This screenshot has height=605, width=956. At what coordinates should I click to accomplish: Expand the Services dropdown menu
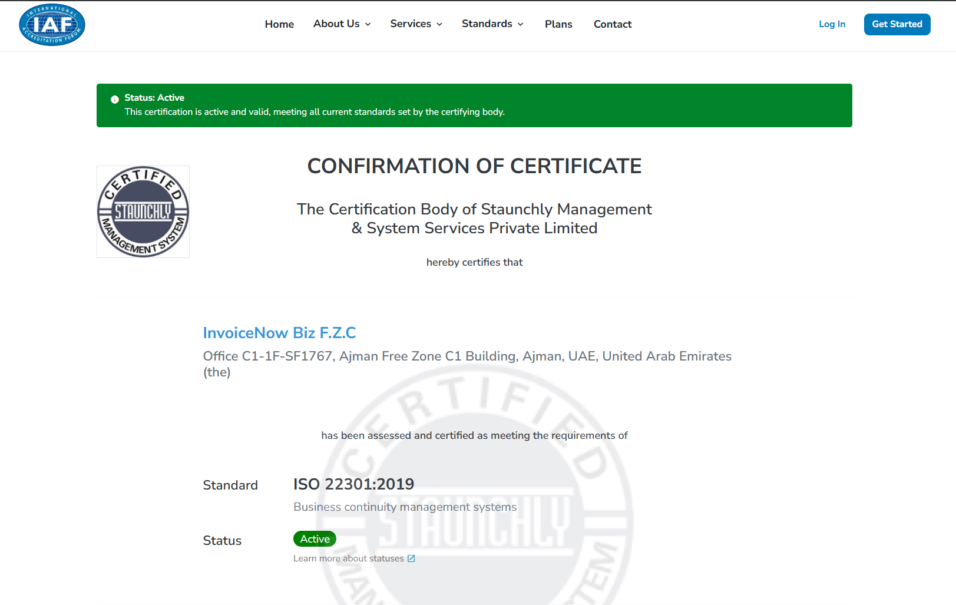coord(416,24)
